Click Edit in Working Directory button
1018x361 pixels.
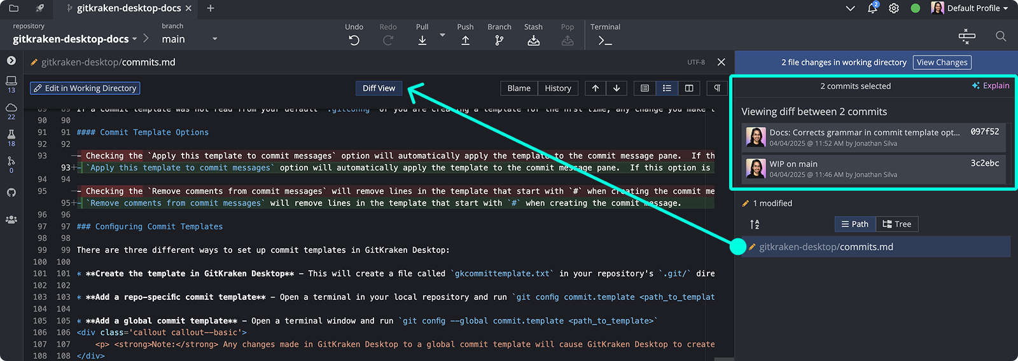coord(85,88)
